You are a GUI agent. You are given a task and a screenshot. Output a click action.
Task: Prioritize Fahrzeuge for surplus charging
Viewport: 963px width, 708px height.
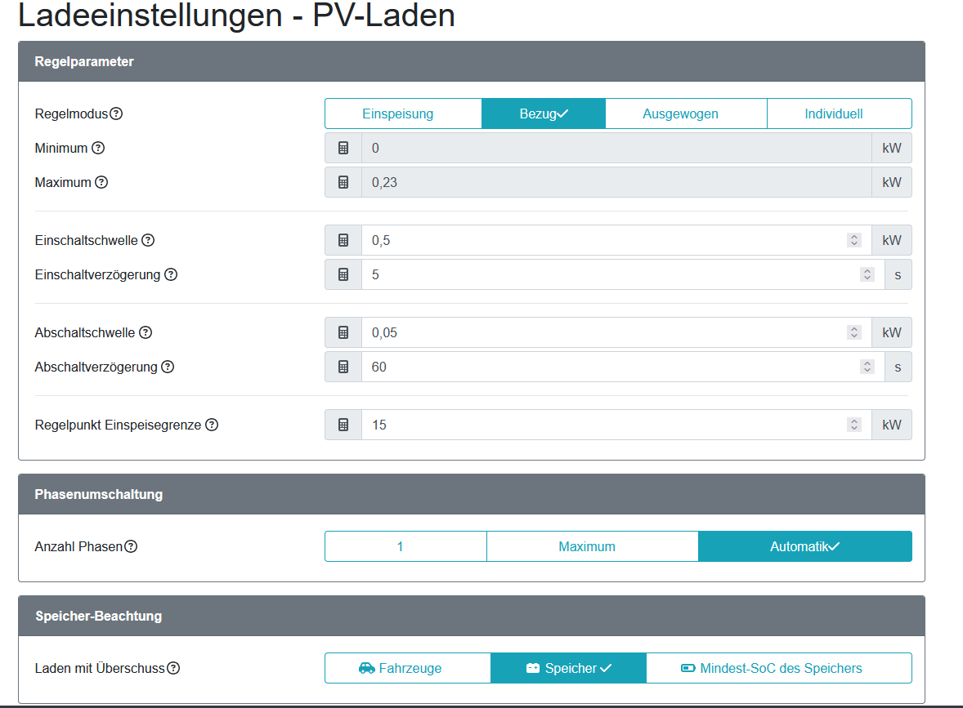(408, 668)
